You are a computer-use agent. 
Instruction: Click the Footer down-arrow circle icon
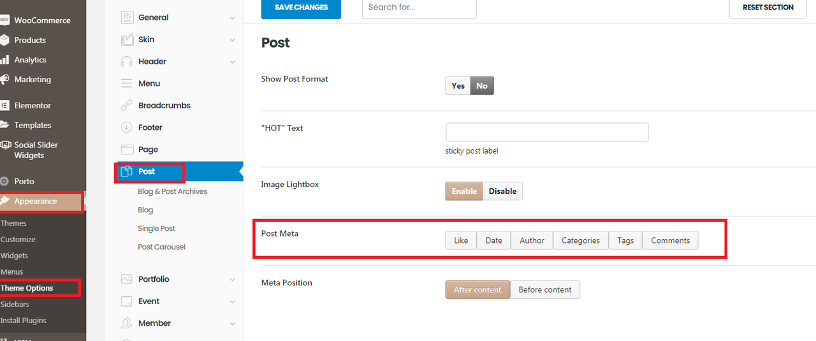(127, 127)
